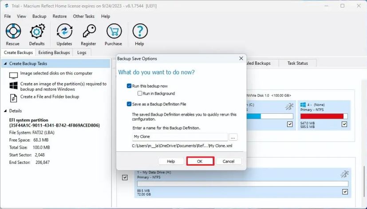The width and height of the screenshot is (367, 209).
Task: Open the Restore menu
Action: click(59, 16)
